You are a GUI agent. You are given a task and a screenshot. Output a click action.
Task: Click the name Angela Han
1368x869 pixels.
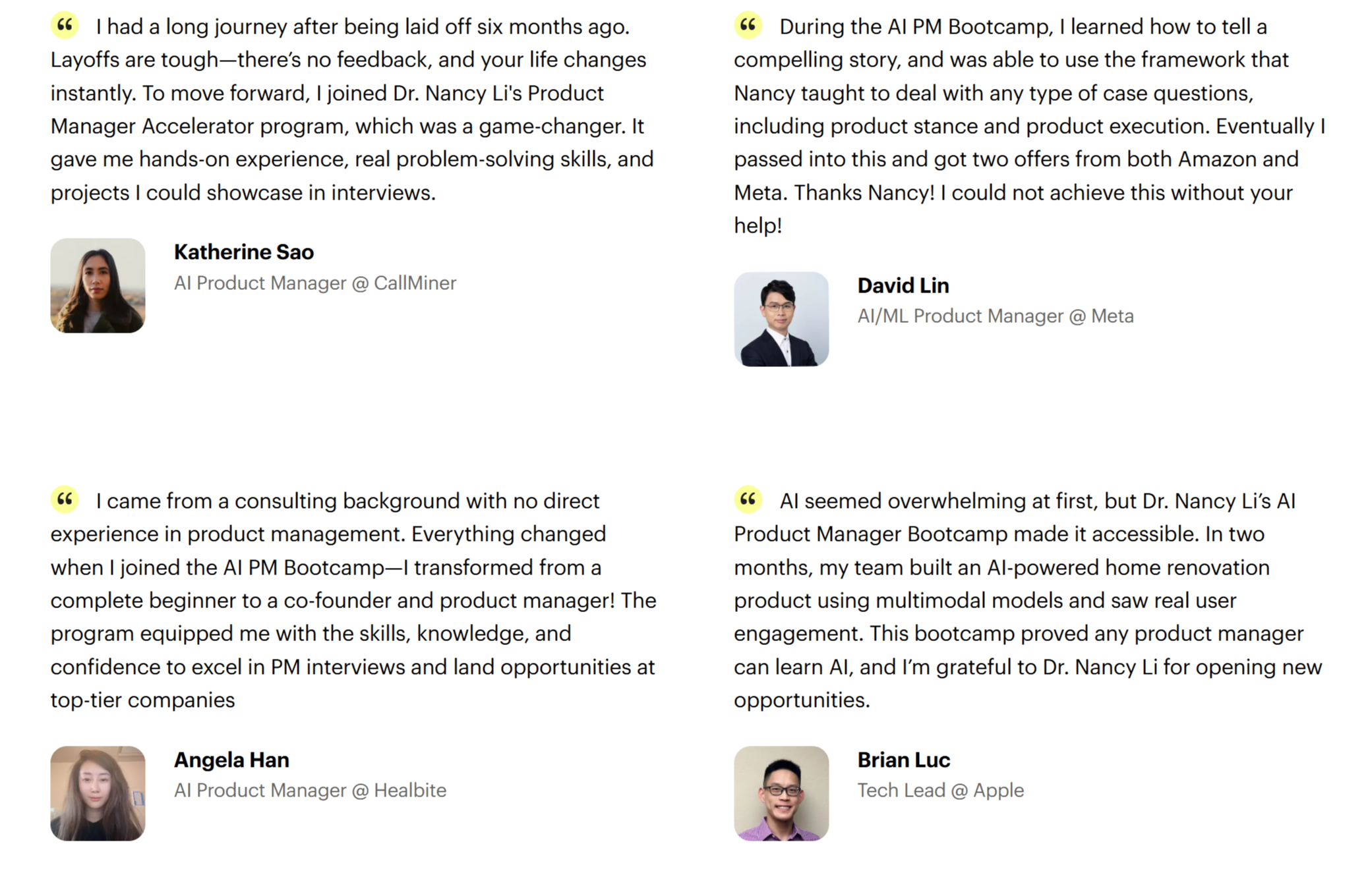231,760
